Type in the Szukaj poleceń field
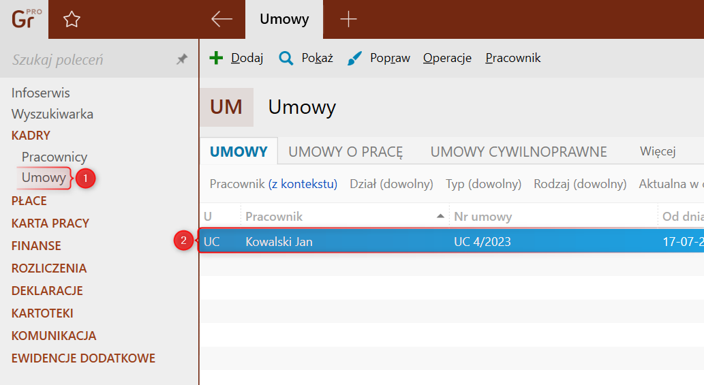Viewport: 704px width, 385px height. (x=89, y=60)
